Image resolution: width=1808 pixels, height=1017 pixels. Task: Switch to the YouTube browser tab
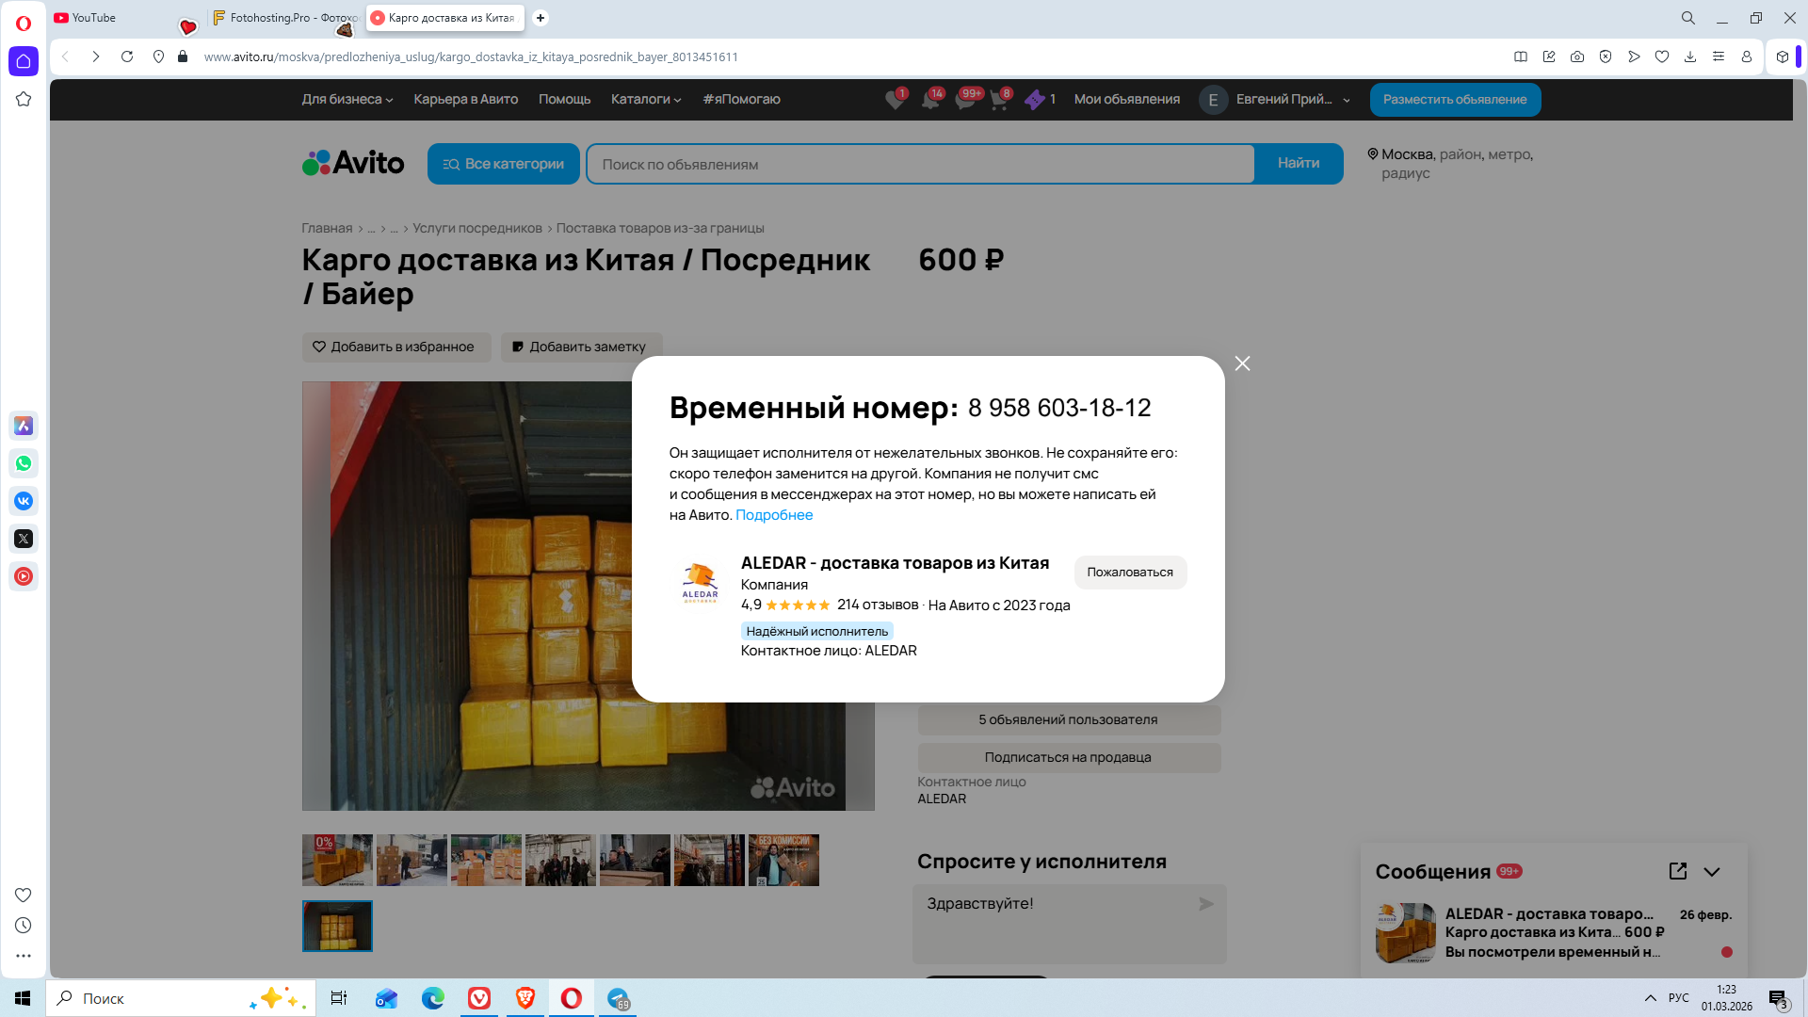(x=94, y=18)
